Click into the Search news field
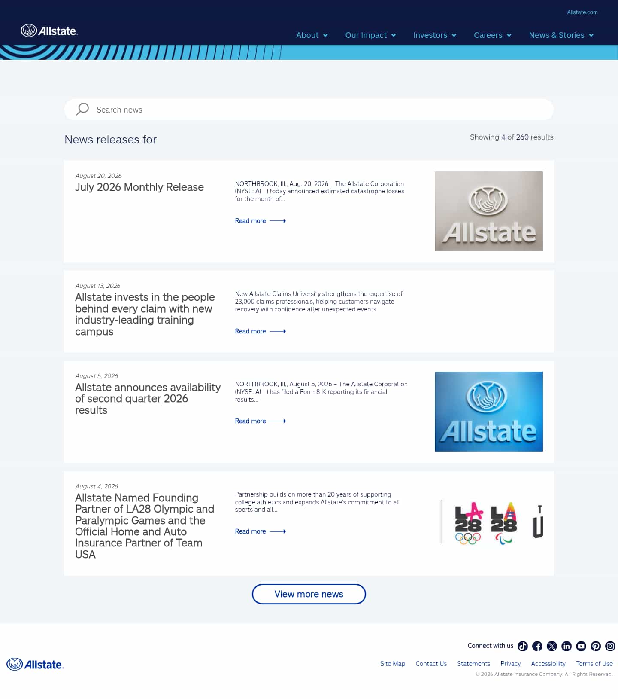The height and width of the screenshot is (699, 618). (x=309, y=110)
